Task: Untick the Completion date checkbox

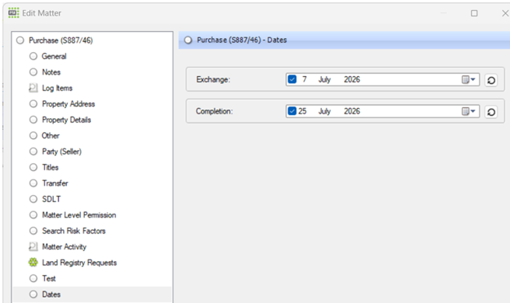Action: point(292,111)
